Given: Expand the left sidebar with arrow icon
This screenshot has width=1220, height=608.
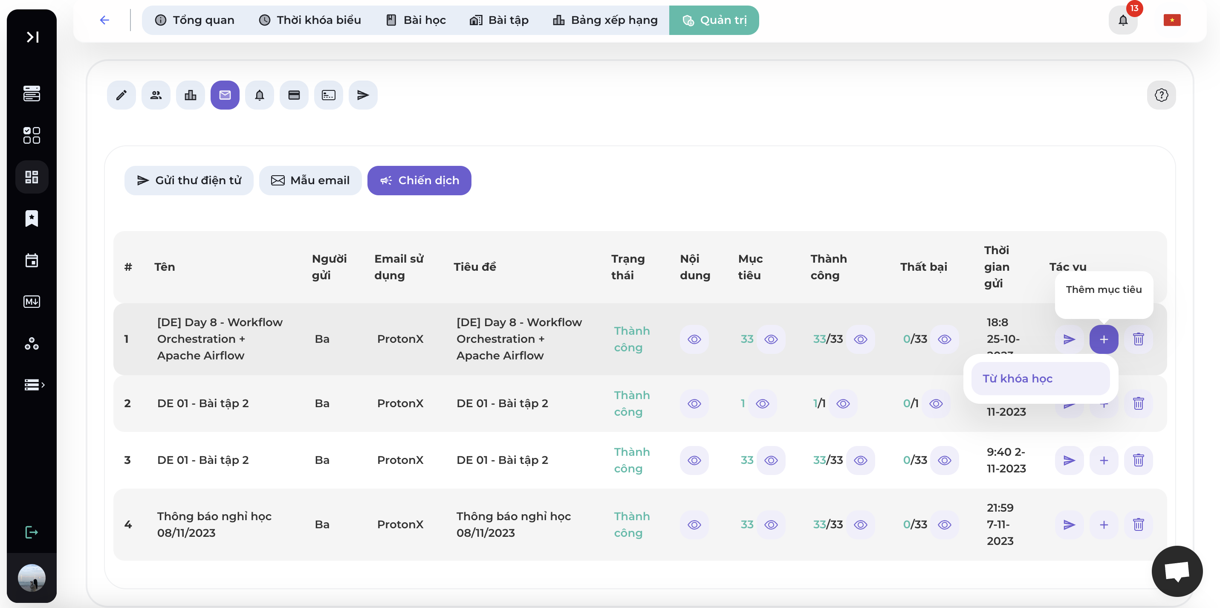Looking at the screenshot, I should click(x=32, y=37).
